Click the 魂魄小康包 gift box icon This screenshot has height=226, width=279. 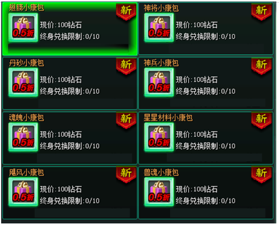tap(23, 137)
